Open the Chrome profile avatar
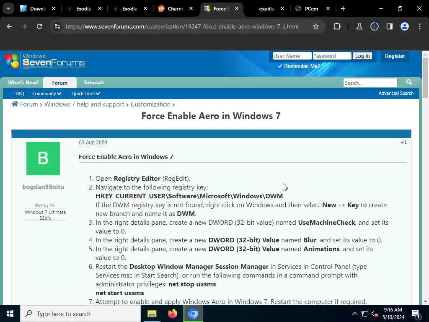The image size is (429, 322). click(404, 26)
